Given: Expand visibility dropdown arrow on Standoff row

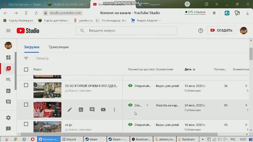Looking at the screenshot, I should pos(147,105).
